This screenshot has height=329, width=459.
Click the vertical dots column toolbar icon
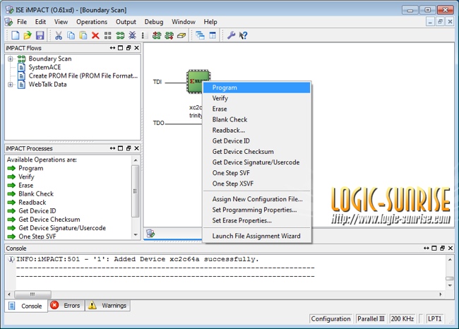144,35
